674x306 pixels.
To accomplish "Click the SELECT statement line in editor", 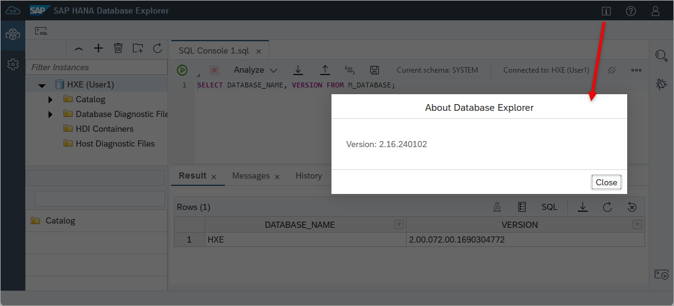I will (x=296, y=85).
